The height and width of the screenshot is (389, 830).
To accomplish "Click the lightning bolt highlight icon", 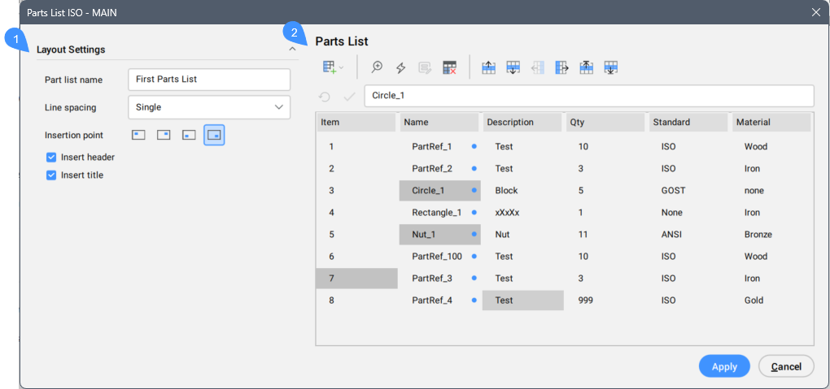I will pyautogui.click(x=400, y=68).
